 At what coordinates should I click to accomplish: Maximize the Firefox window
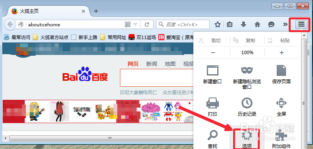point(290,6)
